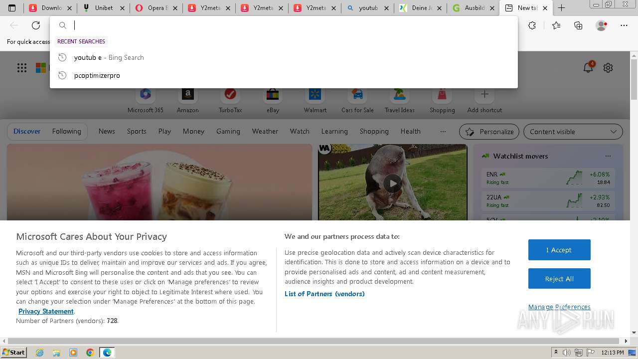
Task: Open File Explorer taskbar icon
Action: point(56,353)
